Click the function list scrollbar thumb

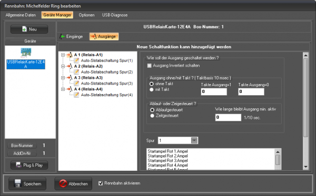[x=278, y=160]
